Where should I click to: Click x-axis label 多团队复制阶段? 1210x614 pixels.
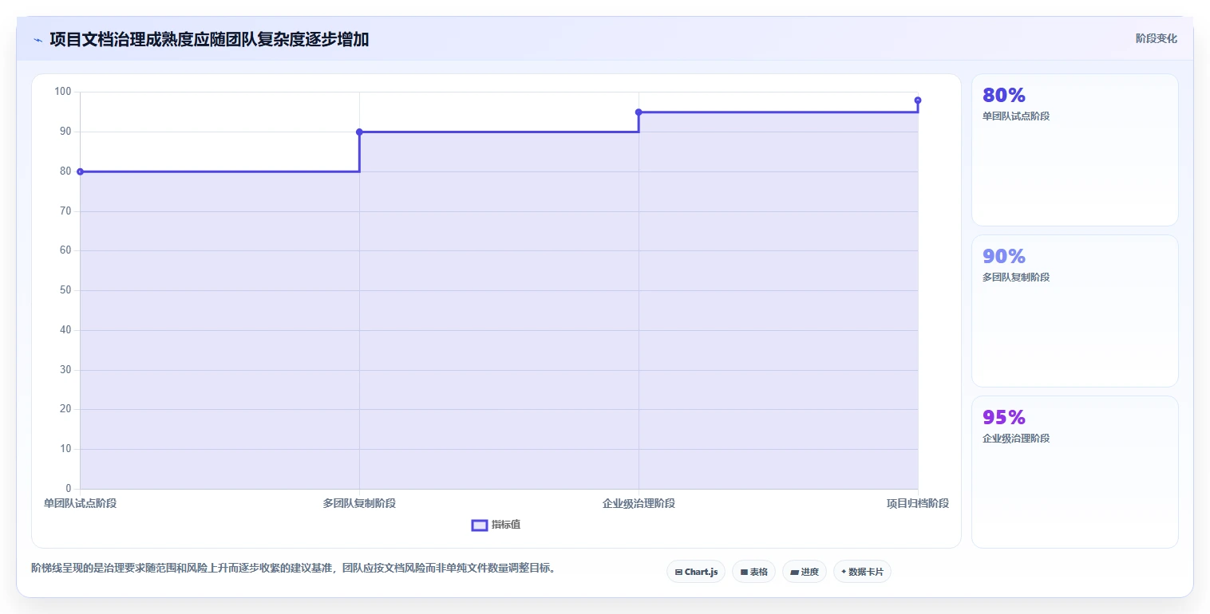pos(359,503)
